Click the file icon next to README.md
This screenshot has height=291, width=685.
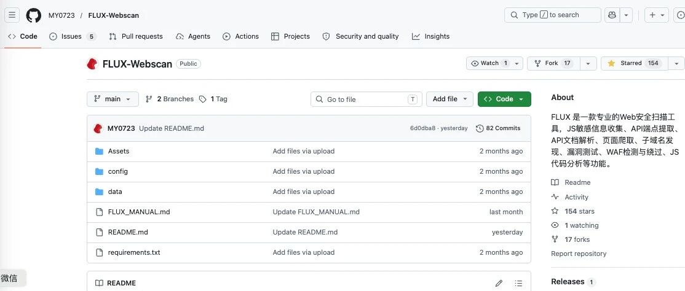point(99,232)
